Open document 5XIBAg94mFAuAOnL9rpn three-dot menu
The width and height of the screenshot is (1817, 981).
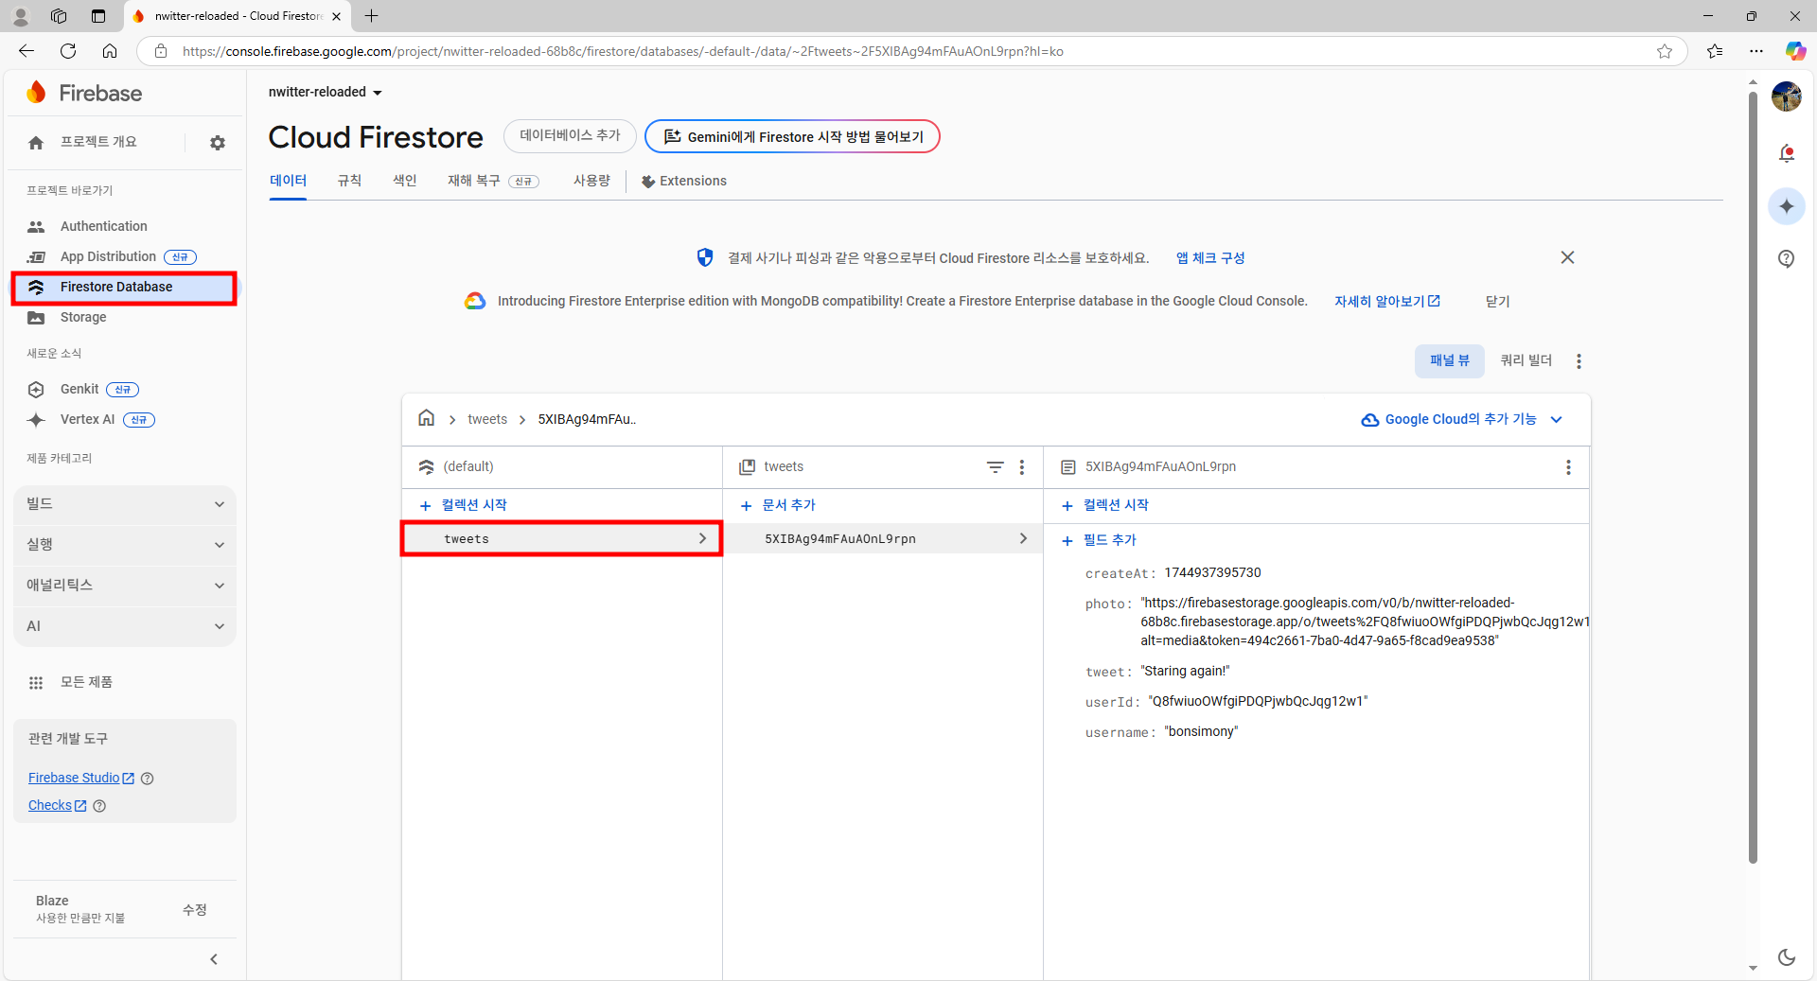(1568, 467)
